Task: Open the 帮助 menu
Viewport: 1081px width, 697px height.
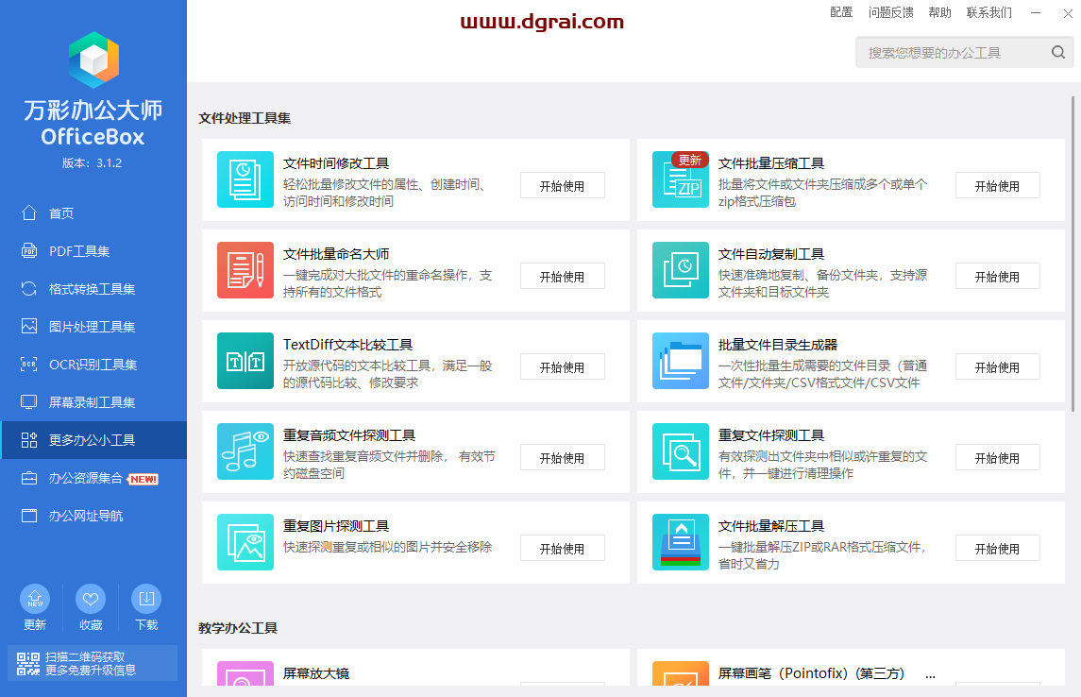Action: pyautogui.click(x=939, y=12)
